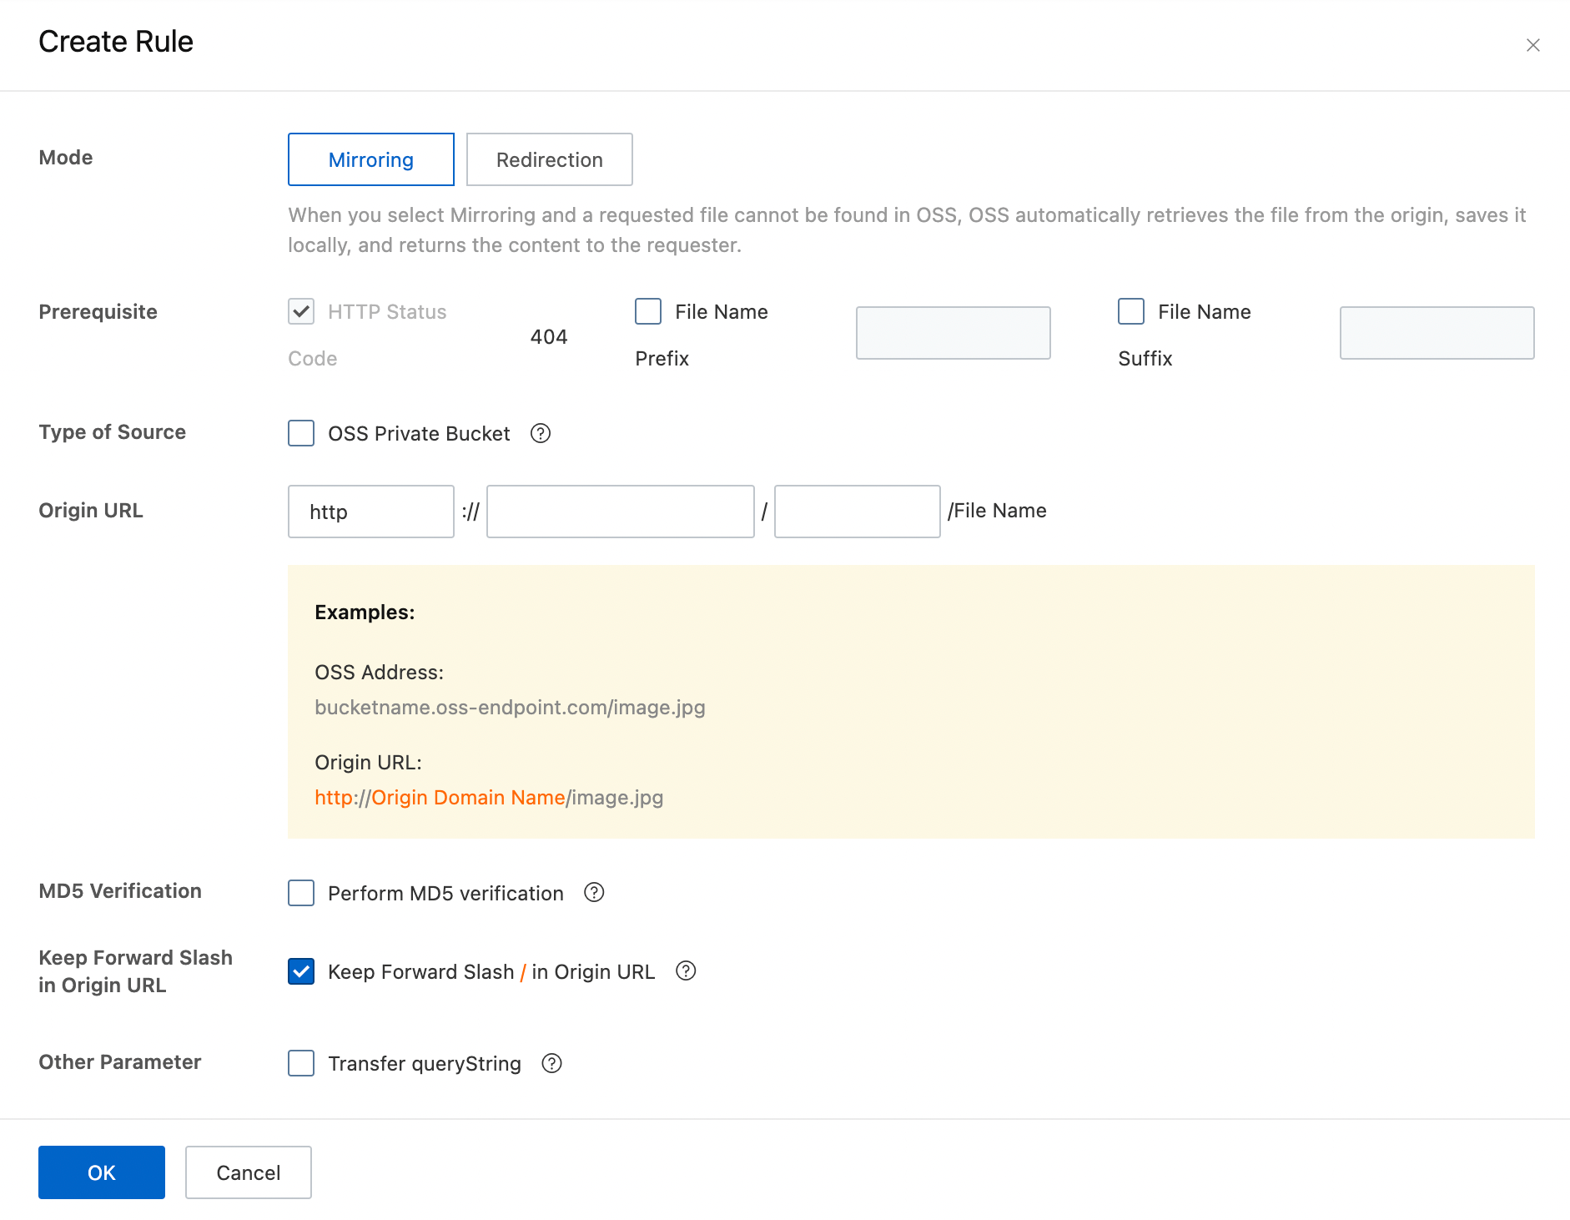
Task: Click OK to create the rule
Action: point(102,1172)
